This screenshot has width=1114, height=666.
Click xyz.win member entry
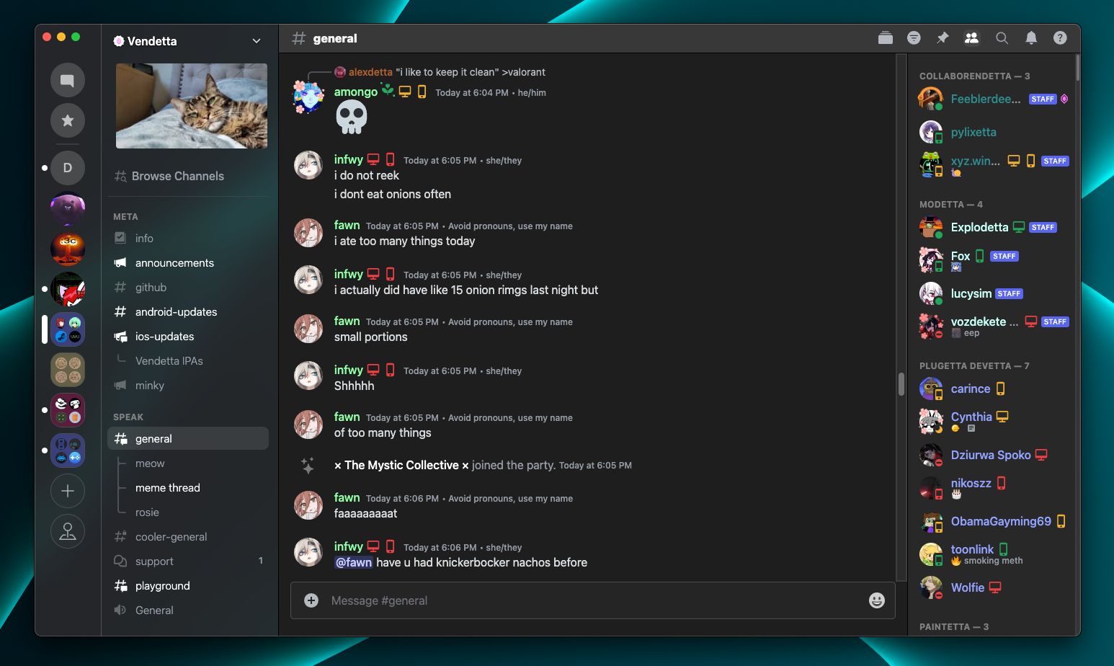click(993, 165)
